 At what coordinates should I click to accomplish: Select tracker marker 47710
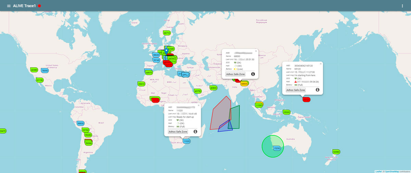(173, 62)
